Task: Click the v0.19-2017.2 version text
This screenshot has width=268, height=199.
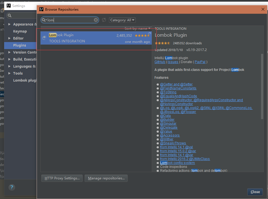Action: pyautogui.click(x=196, y=50)
